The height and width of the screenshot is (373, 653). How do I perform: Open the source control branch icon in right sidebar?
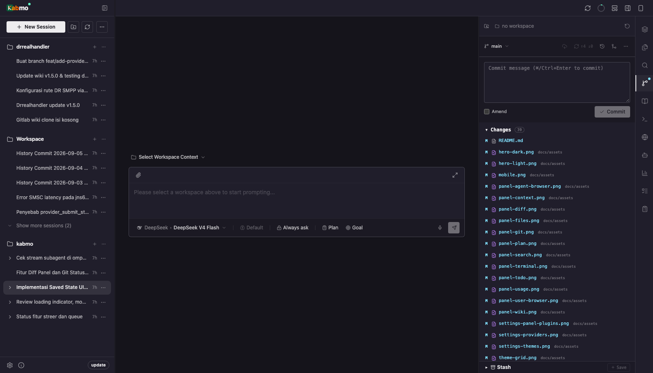point(644,83)
